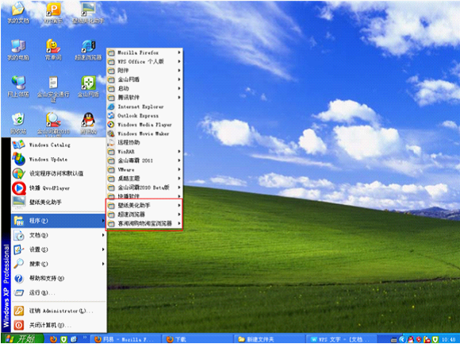Open 超速浏览器 folder in the programs submenu

(x=144, y=215)
